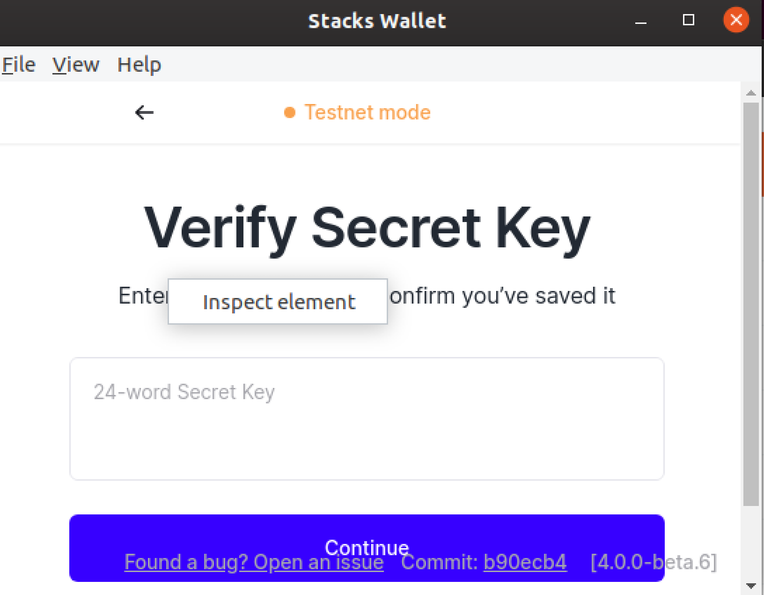Click the scrollbar up arrow
Image resolution: width=764 pixels, height=595 pixels.
(x=751, y=92)
